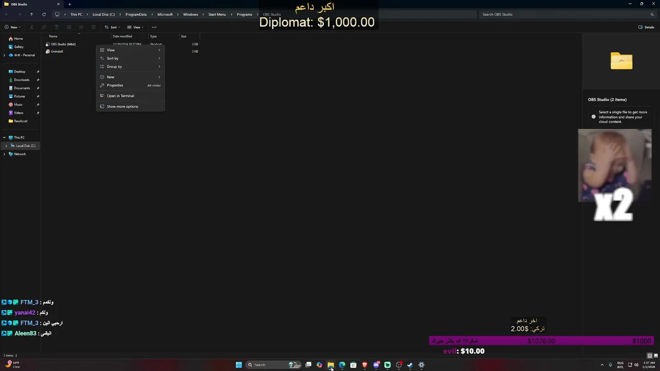Open the Sort dropdown in toolbar
The width and height of the screenshot is (660, 371).
(x=112, y=27)
